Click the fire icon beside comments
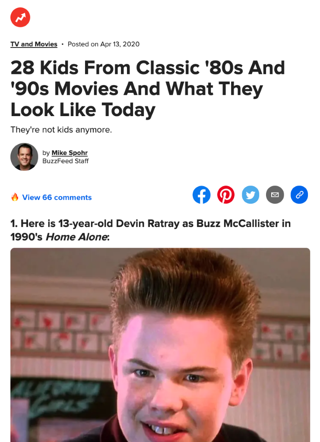Image resolution: width=320 pixels, height=442 pixels. 15,197
